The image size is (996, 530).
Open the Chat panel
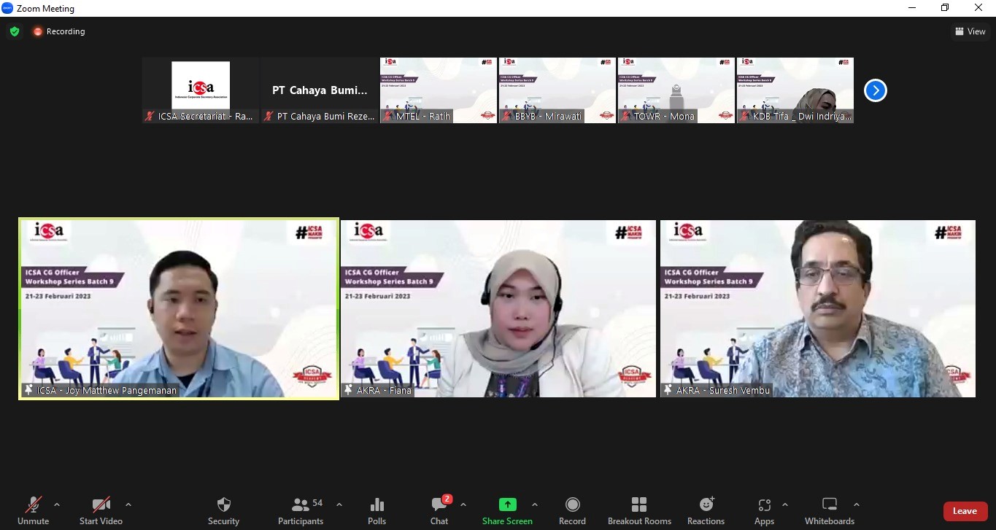[439, 510]
